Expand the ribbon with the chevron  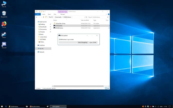106,14
